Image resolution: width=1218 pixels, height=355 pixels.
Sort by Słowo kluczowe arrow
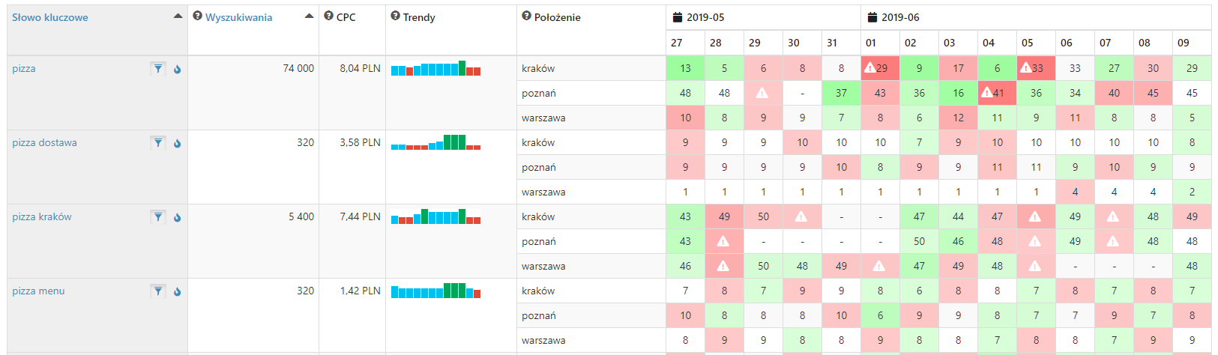point(178,16)
